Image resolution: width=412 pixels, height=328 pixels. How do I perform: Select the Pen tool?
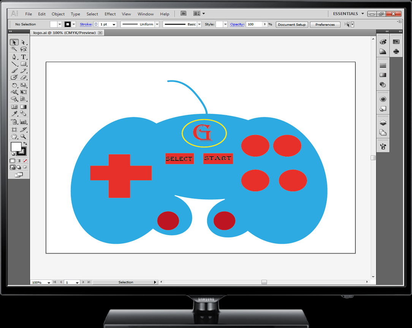click(x=14, y=57)
